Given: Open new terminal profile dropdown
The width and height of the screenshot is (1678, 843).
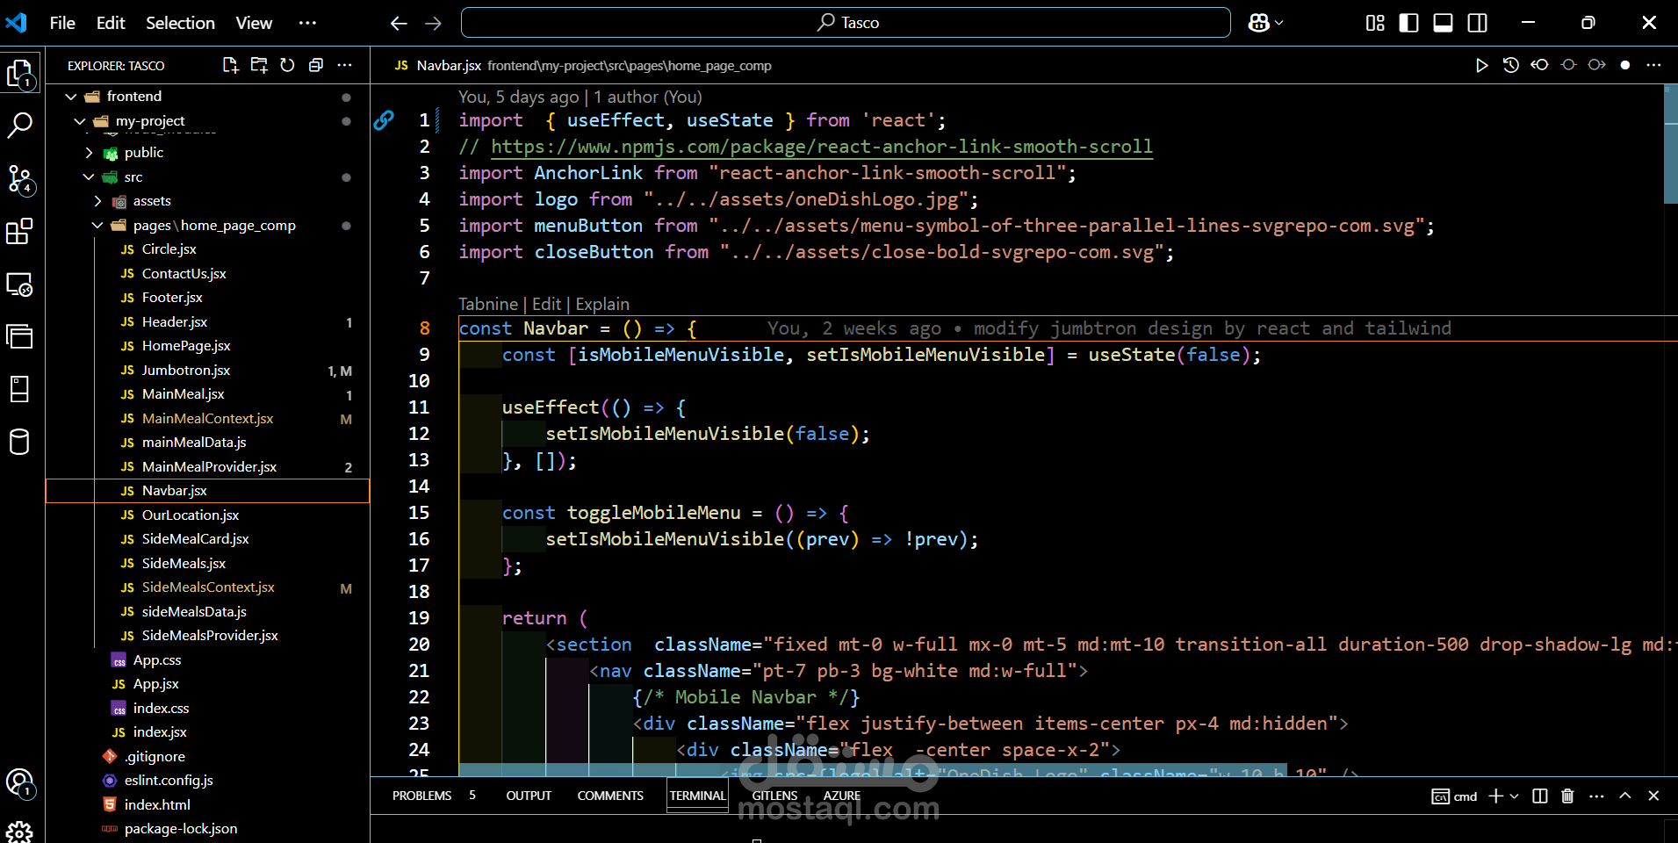Looking at the screenshot, I should pyautogui.click(x=1515, y=796).
